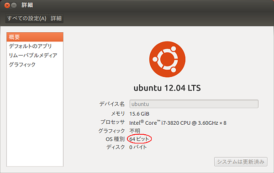Click the ubuntu 12.04 LTS heading

167,88
